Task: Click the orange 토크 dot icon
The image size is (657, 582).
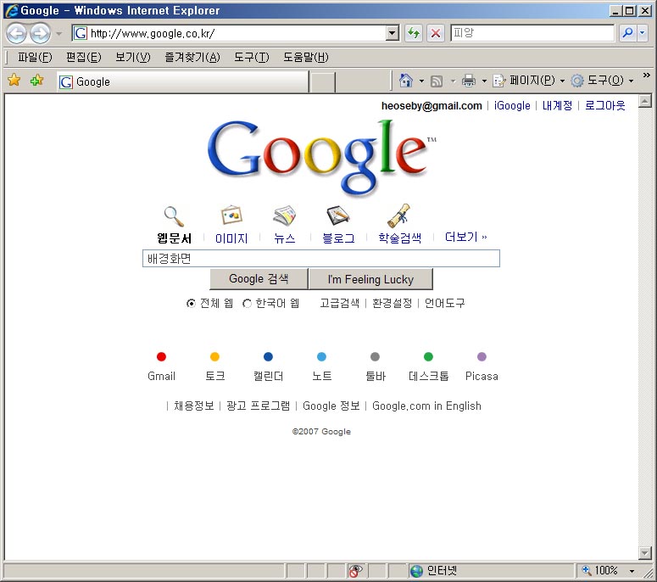Action: pyautogui.click(x=214, y=357)
